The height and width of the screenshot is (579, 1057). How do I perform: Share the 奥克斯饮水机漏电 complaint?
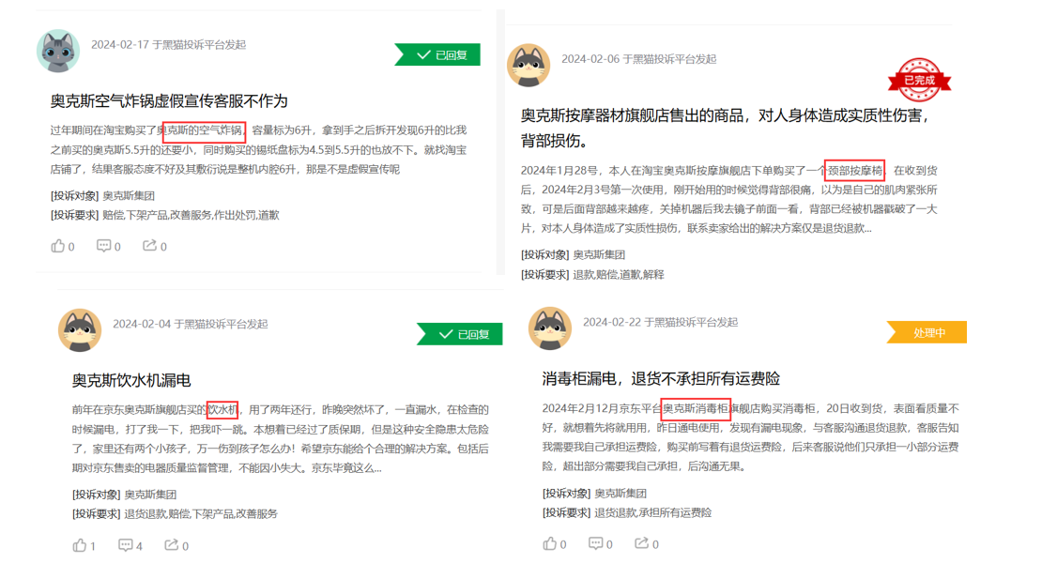176,545
